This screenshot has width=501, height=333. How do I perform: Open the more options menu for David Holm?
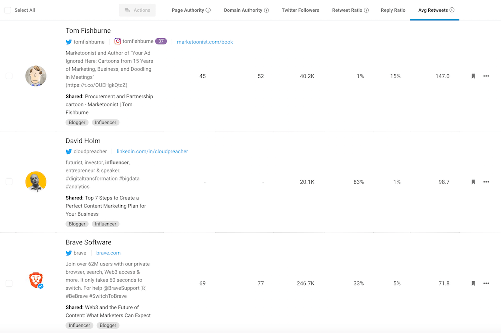coord(486,182)
